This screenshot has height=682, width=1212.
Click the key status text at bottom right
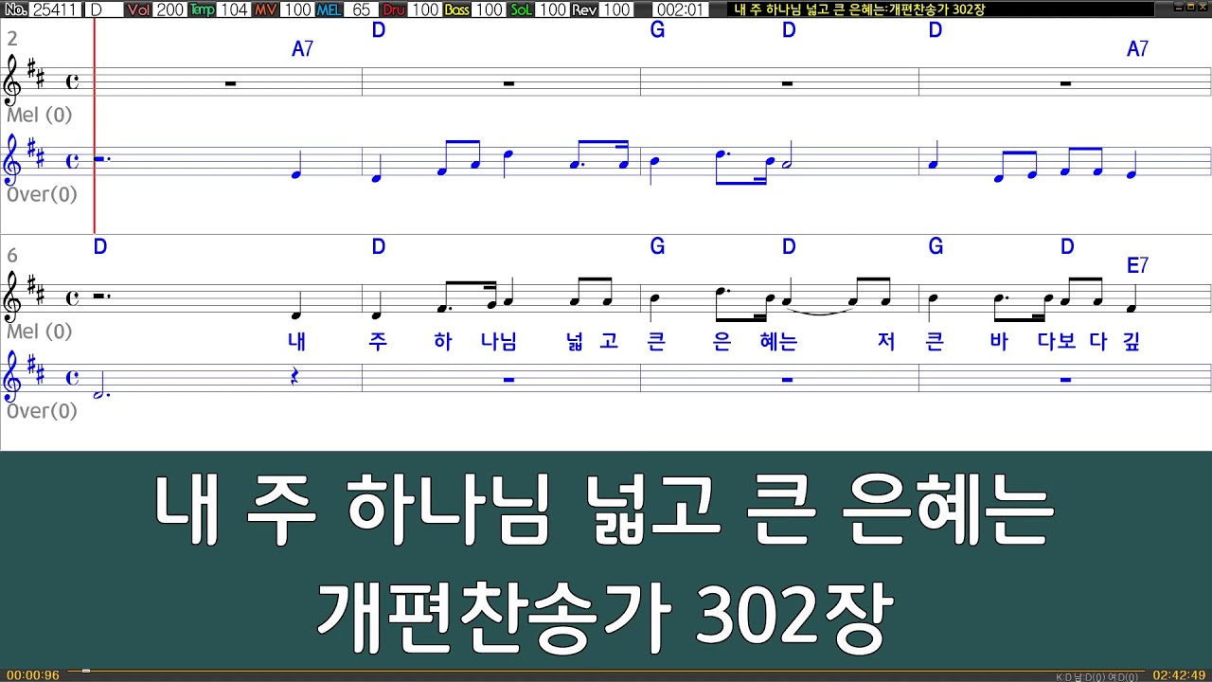click(x=1096, y=676)
